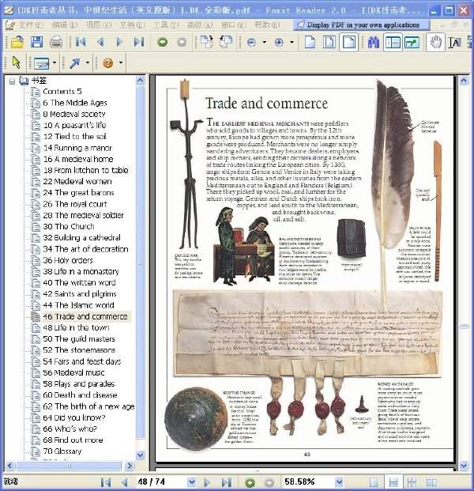Click the green previous view icon in toolbar

point(162,42)
